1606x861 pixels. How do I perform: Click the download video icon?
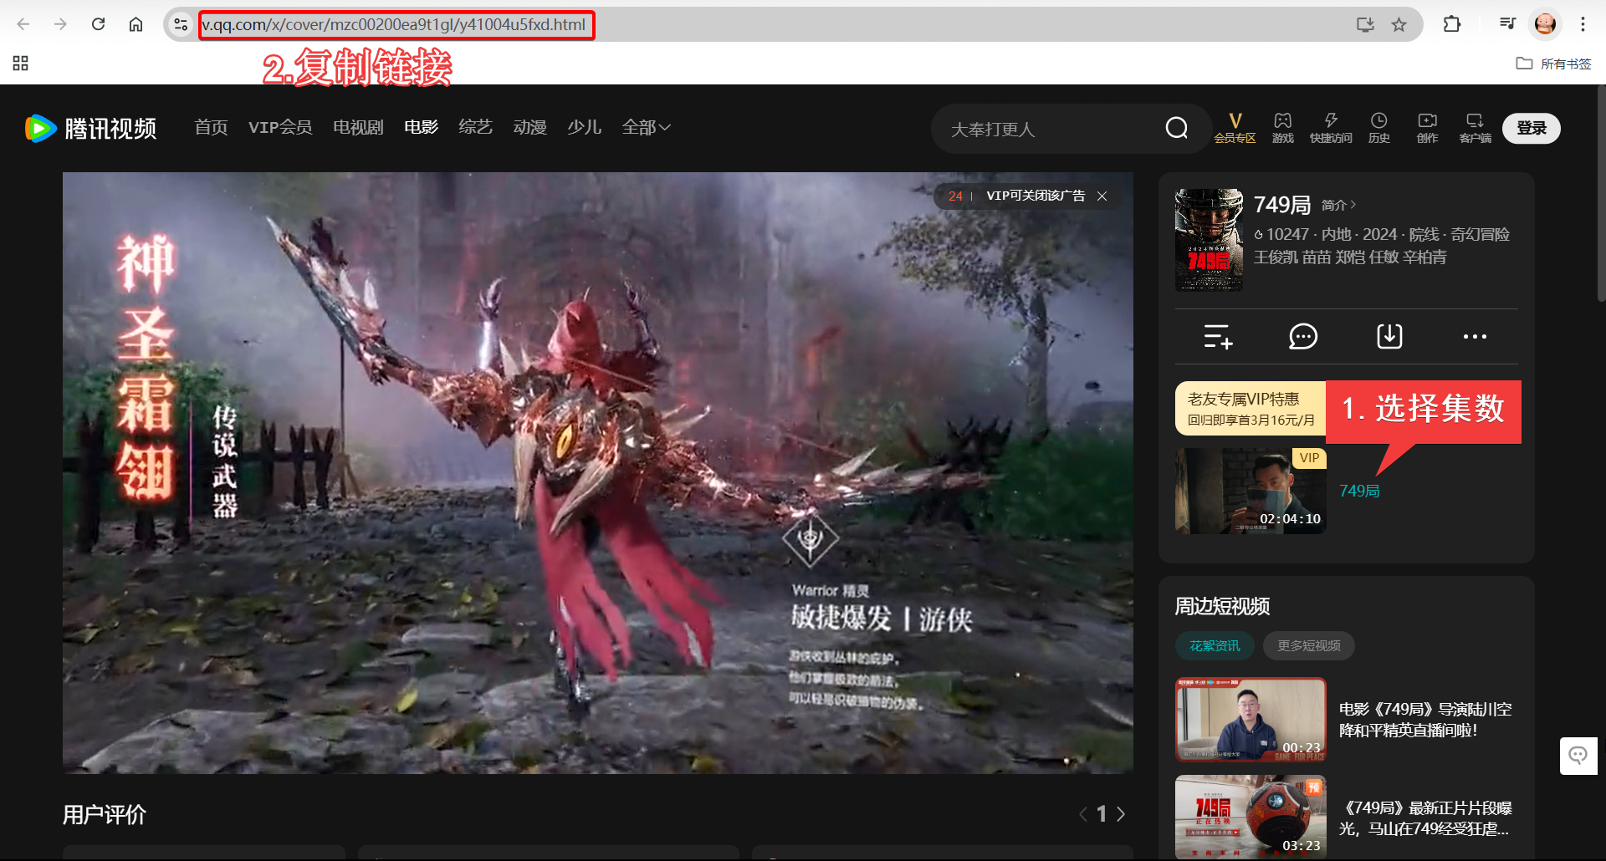(1389, 336)
